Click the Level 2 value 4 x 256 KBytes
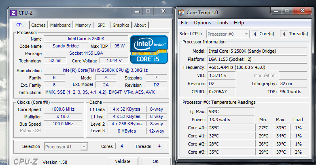Viewport: 316px width, 165px height. coord(127,124)
